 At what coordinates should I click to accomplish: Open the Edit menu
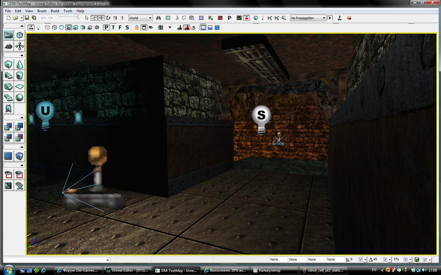click(18, 11)
